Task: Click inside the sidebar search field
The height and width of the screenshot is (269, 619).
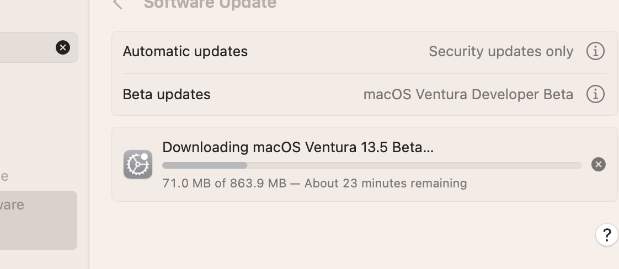Action: click(28, 47)
